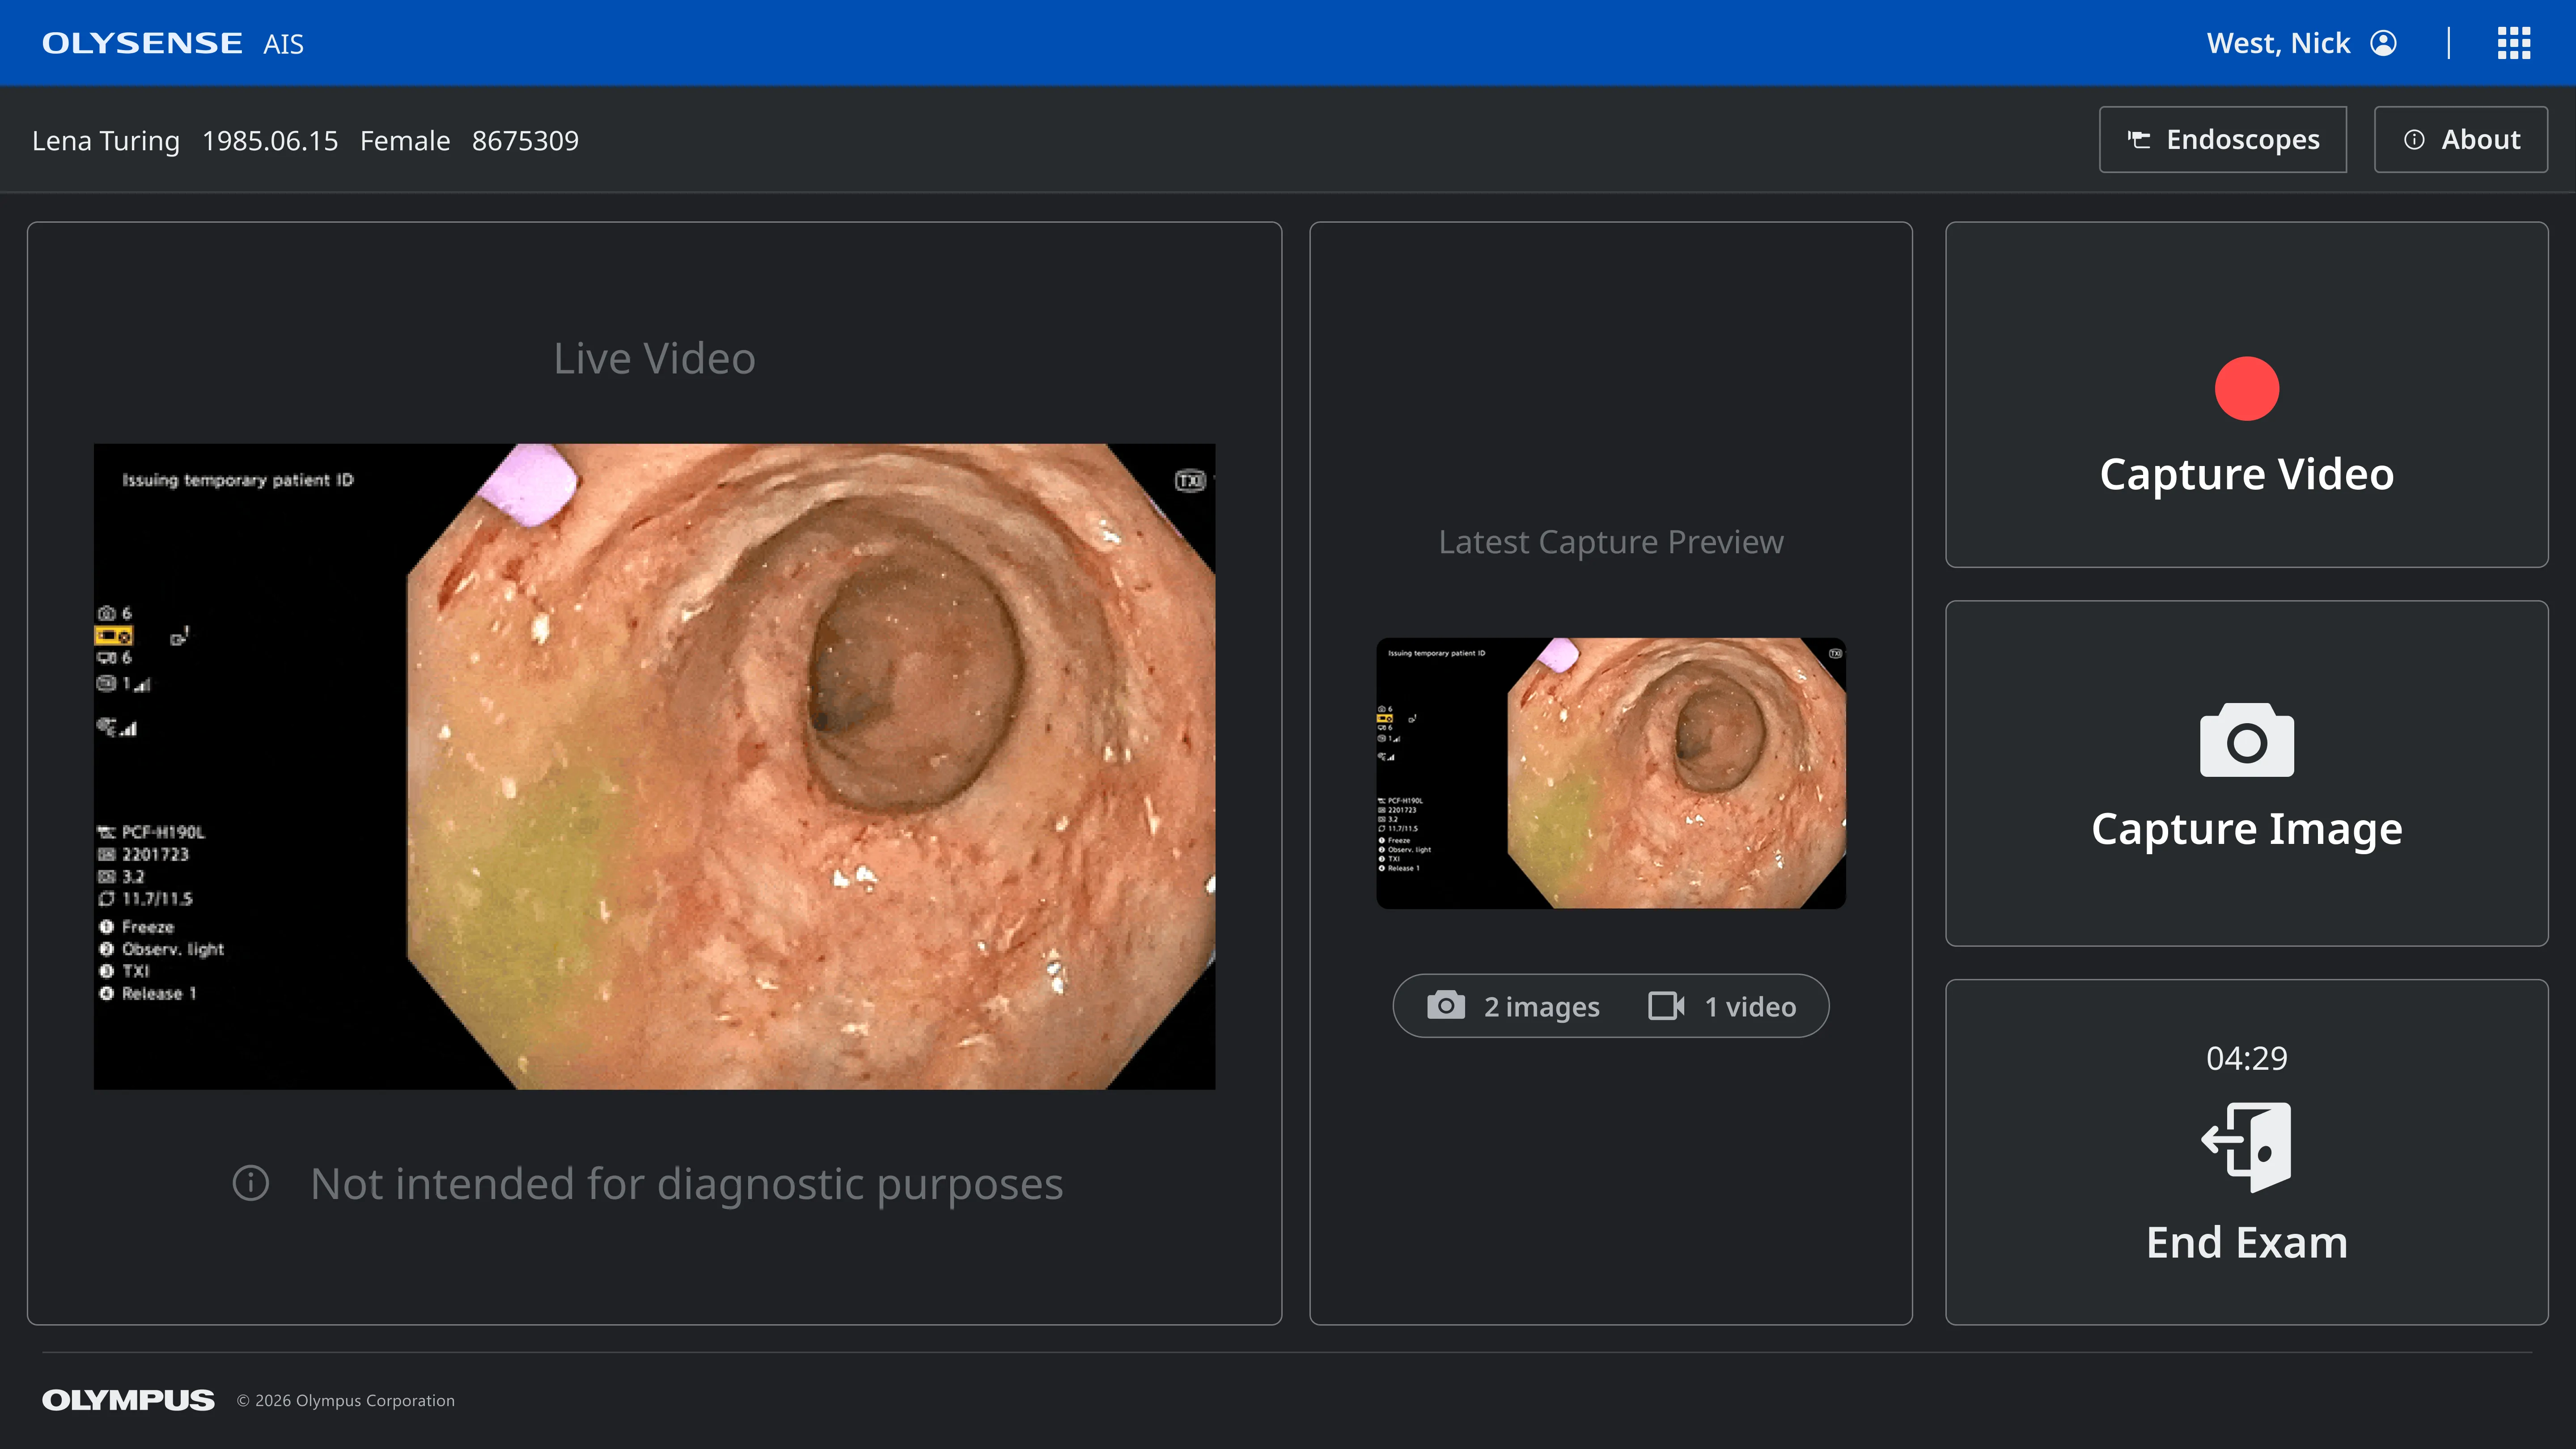The height and width of the screenshot is (1449, 2576).
Task: Click the endoscope icon on Endoscopes button
Action: (x=2139, y=139)
